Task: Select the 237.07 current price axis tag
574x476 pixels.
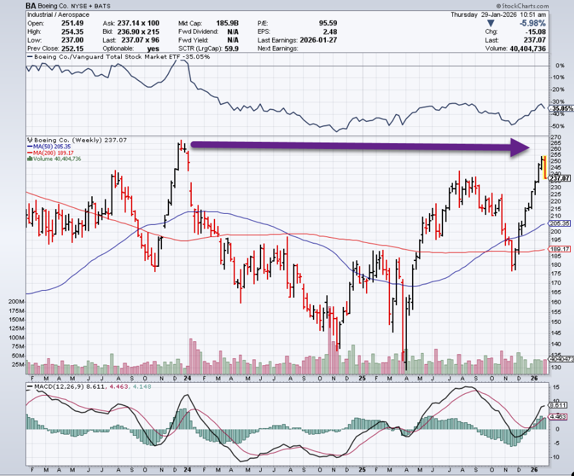Action: click(560, 178)
